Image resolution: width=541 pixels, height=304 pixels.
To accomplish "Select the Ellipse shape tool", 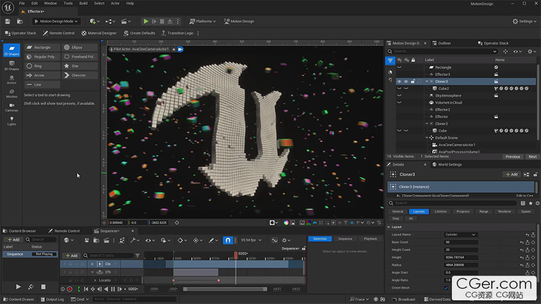I will tap(80, 47).
